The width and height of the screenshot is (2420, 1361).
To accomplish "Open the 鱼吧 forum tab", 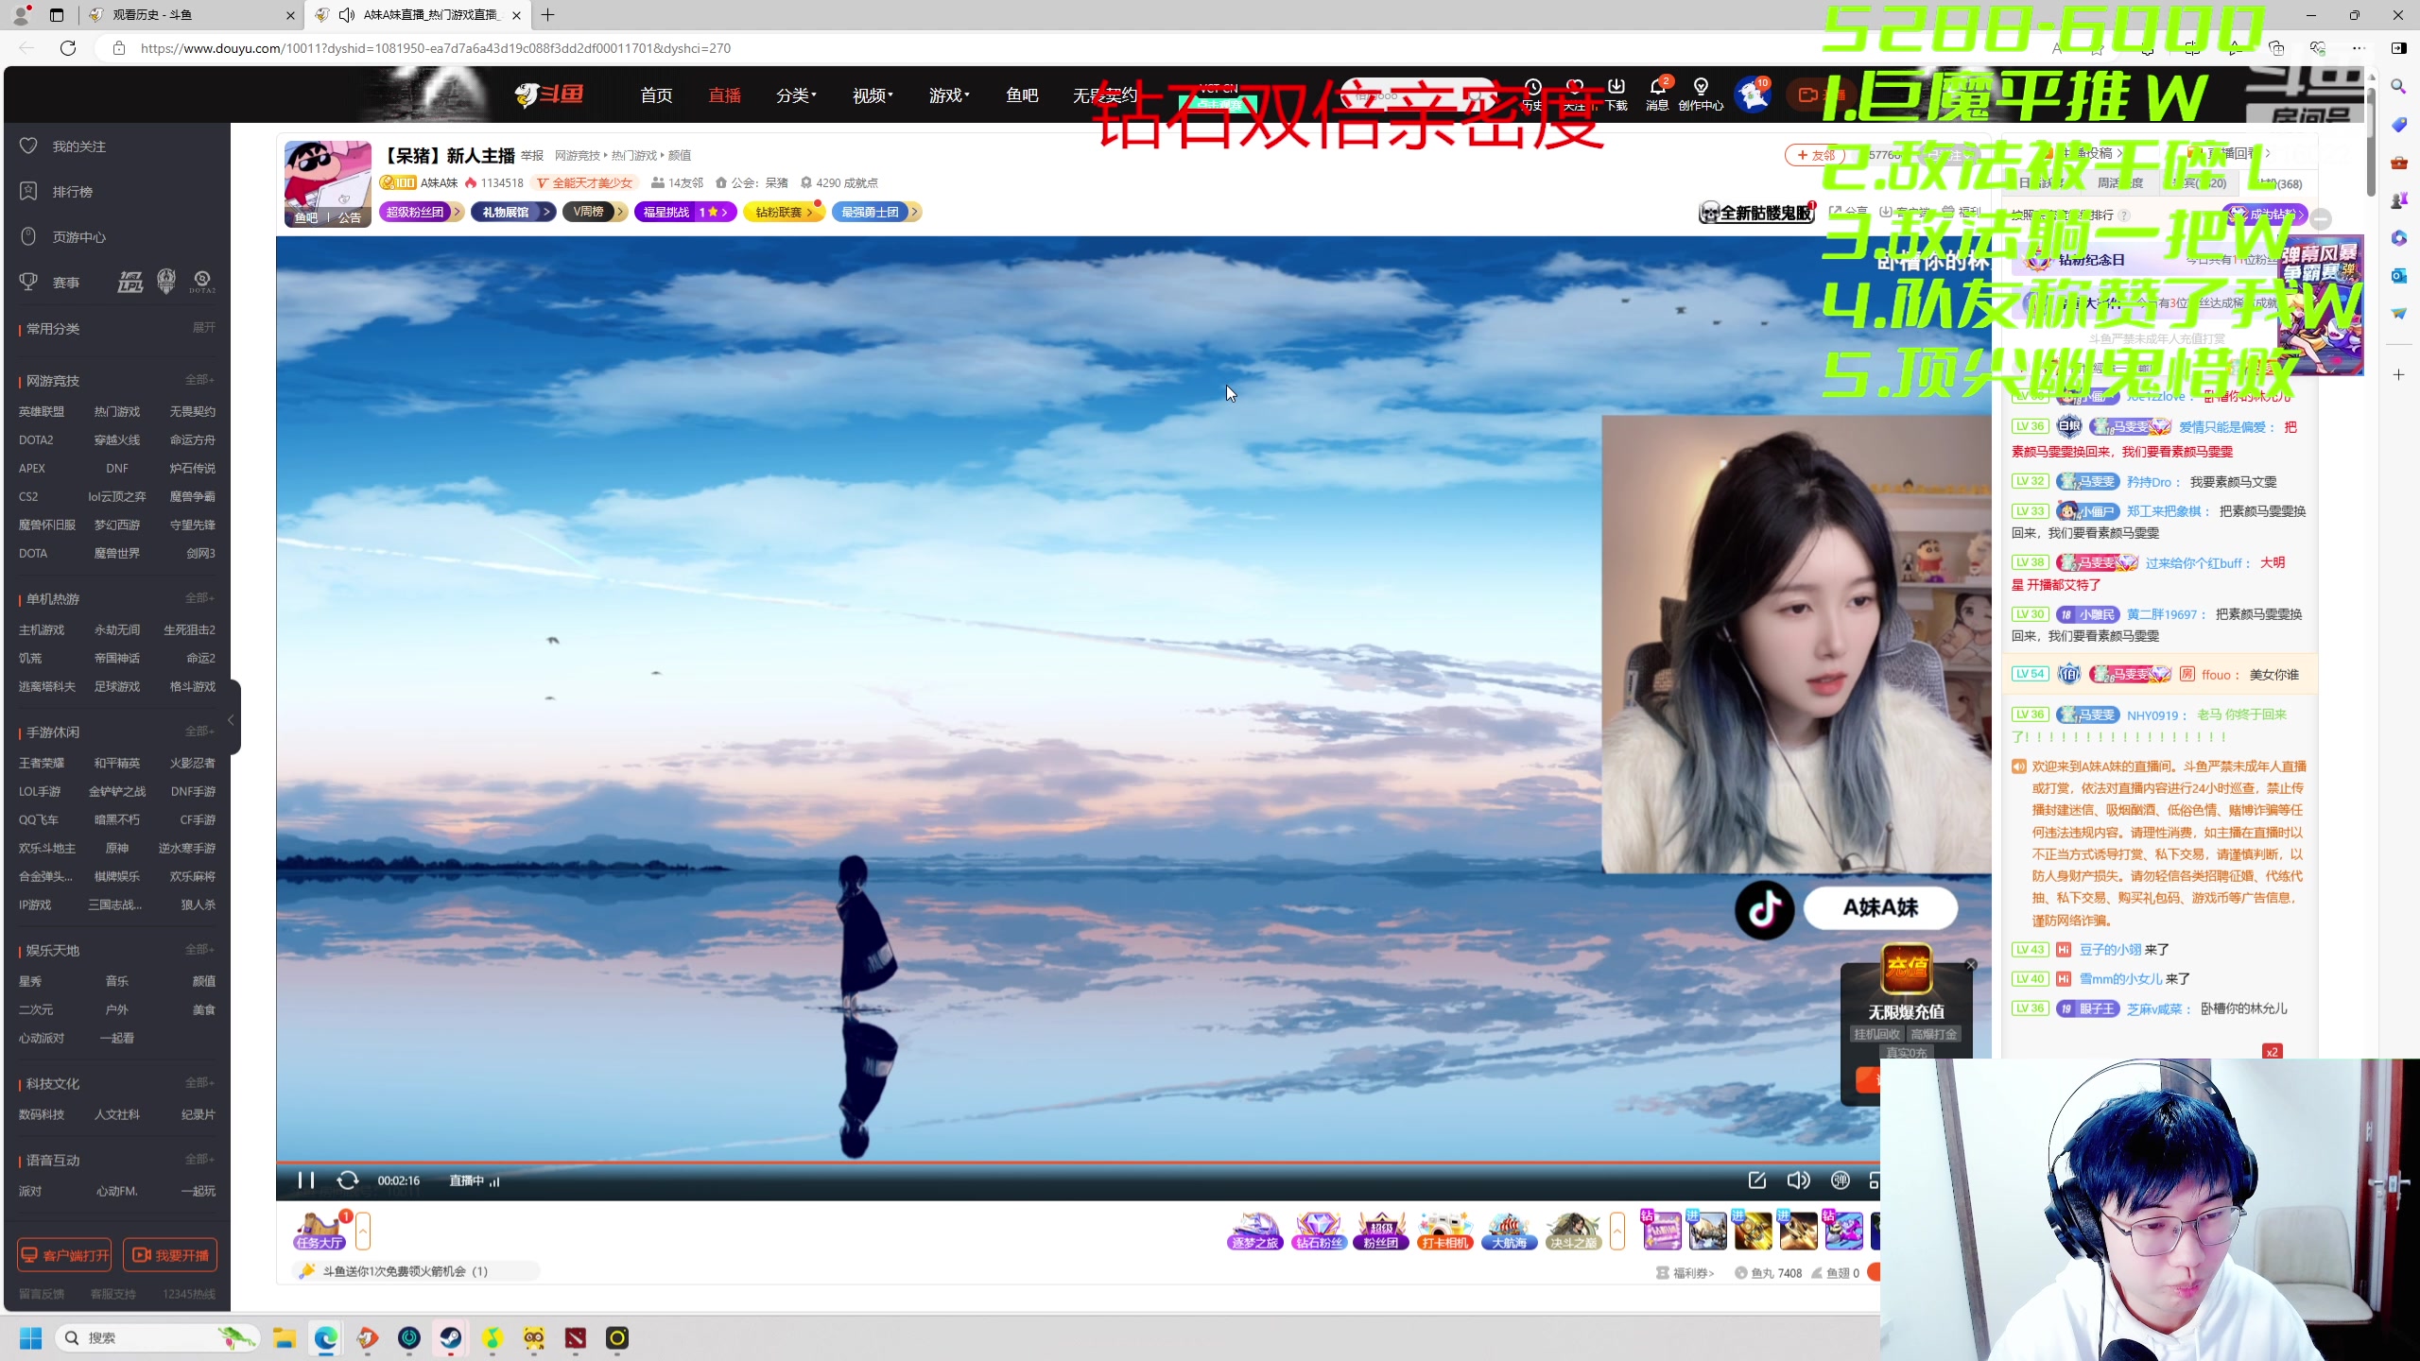I will [1022, 95].
